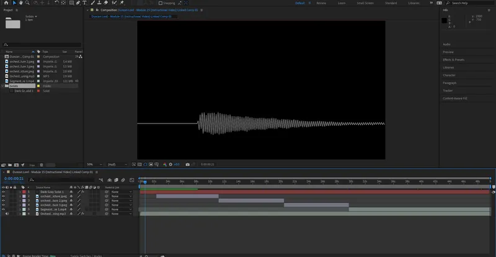Select the Hand tool

(x=21, y=2)
